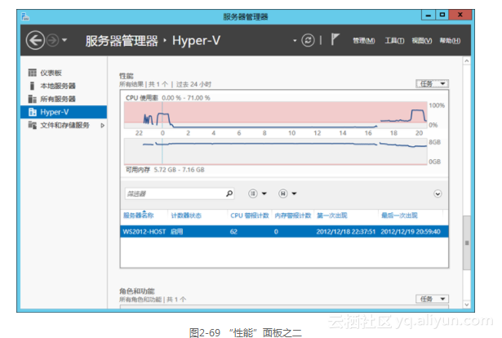502x338 pixels.
Task: Click 服务器管理器 in the breadcrumb
Action: coord(122,41)
